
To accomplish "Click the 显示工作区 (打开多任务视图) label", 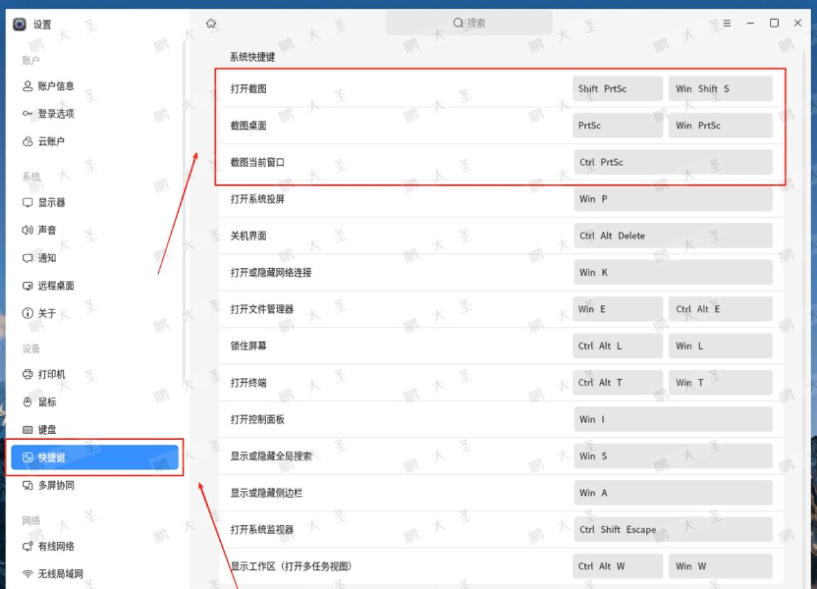I will tap(291, 567).
